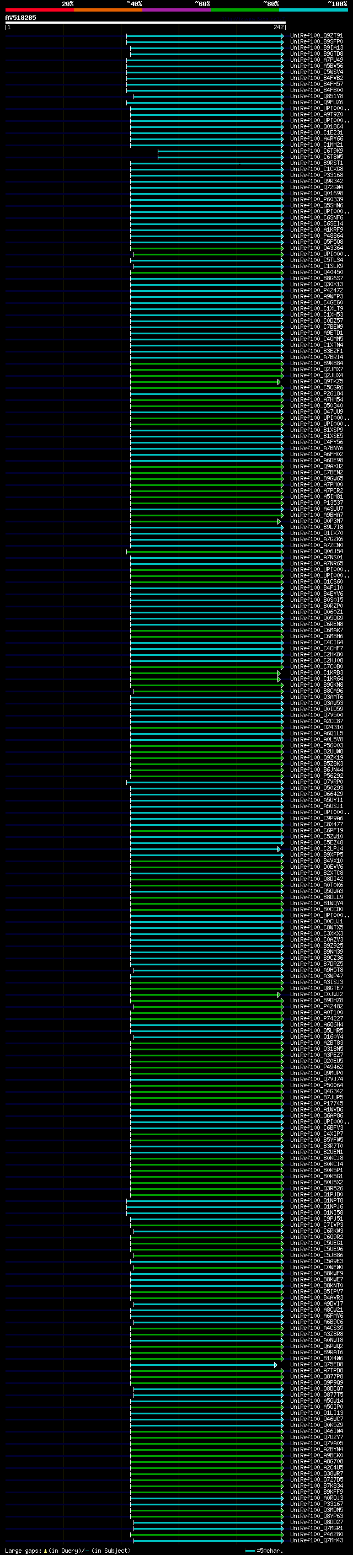Click the purple ~60% identity color segment
Screen dimensions: 353x1555
point(177,10)
